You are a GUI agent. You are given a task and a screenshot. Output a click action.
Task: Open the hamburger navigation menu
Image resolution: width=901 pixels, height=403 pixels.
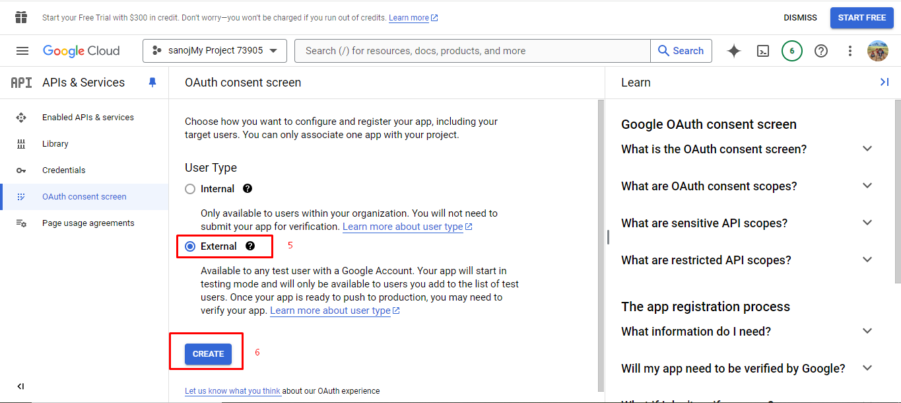pos(22,51)
